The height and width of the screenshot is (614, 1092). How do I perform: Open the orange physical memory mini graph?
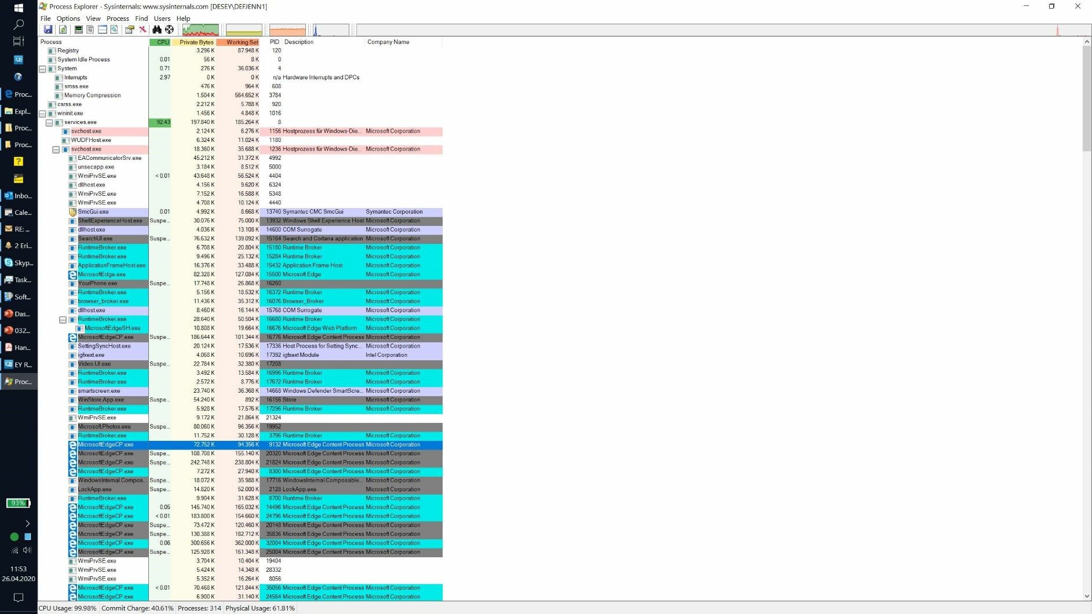287,30
